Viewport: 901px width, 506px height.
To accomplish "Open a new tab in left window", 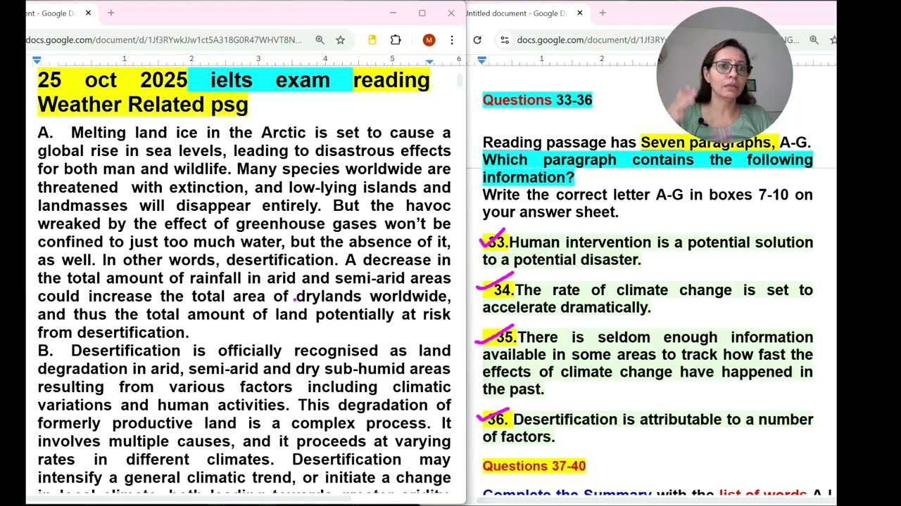I will click(x=111, y=13).
